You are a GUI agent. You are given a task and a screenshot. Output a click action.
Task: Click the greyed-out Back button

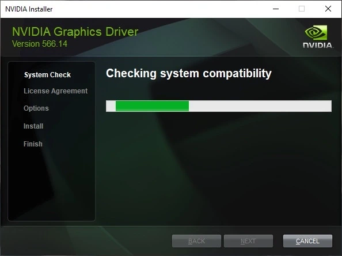[196, 241]
